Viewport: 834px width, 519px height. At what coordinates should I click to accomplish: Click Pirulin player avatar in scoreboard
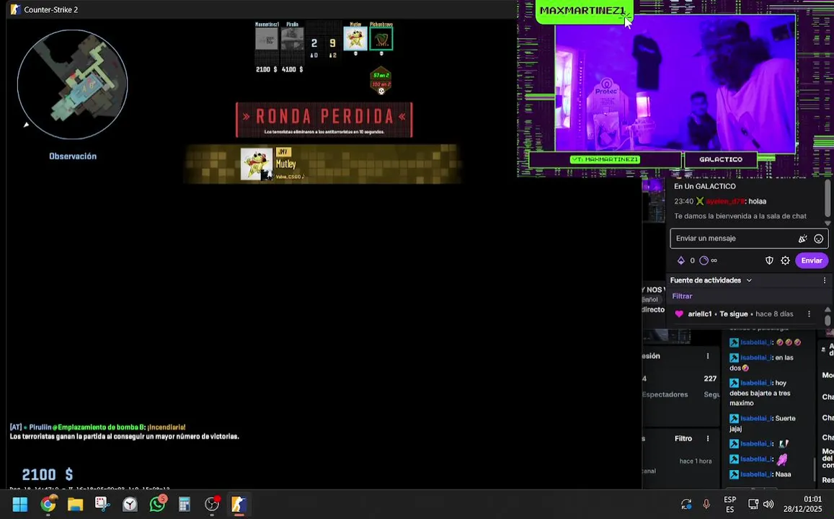tap(292, 39)
